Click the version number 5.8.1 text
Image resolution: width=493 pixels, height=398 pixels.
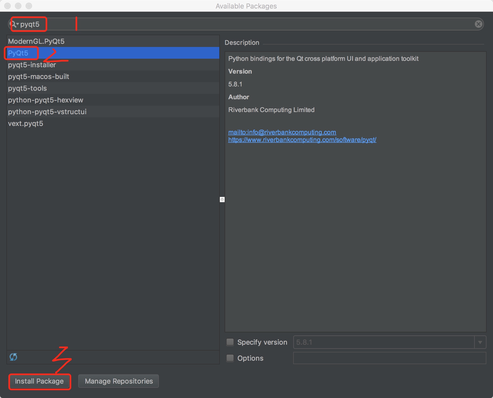point(235,84)
